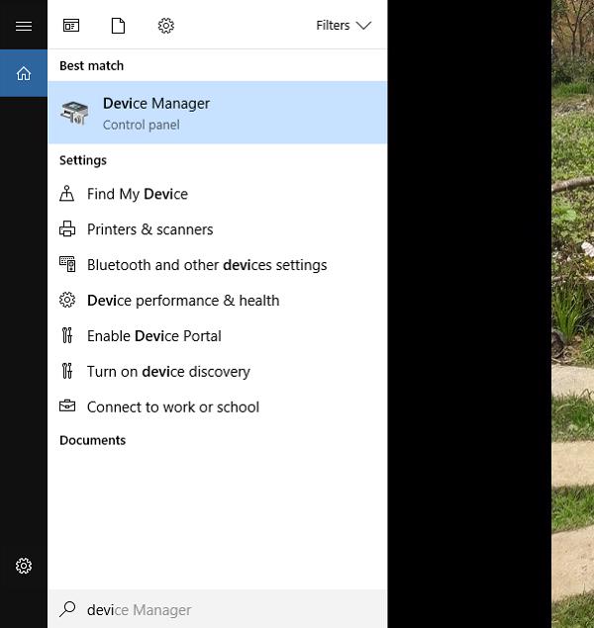Click the Enable Device Portal tools icon
The image size is (594, 628).
[67, 335]
